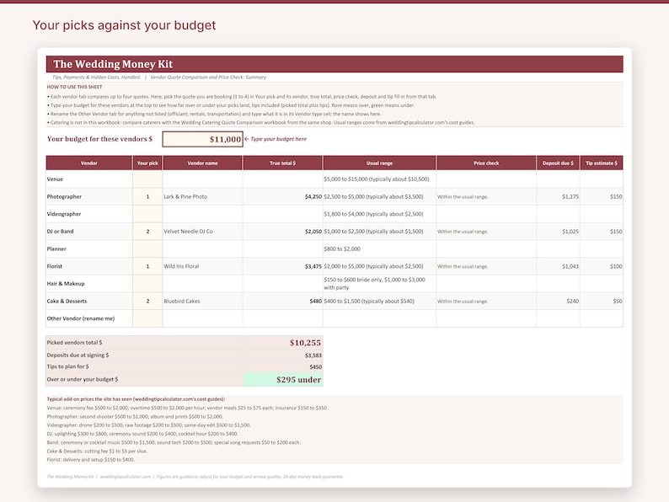Click the Venue usual range $5,000 to $15,000
Viewport: 669px width, 502px height.
coord(377,179)
